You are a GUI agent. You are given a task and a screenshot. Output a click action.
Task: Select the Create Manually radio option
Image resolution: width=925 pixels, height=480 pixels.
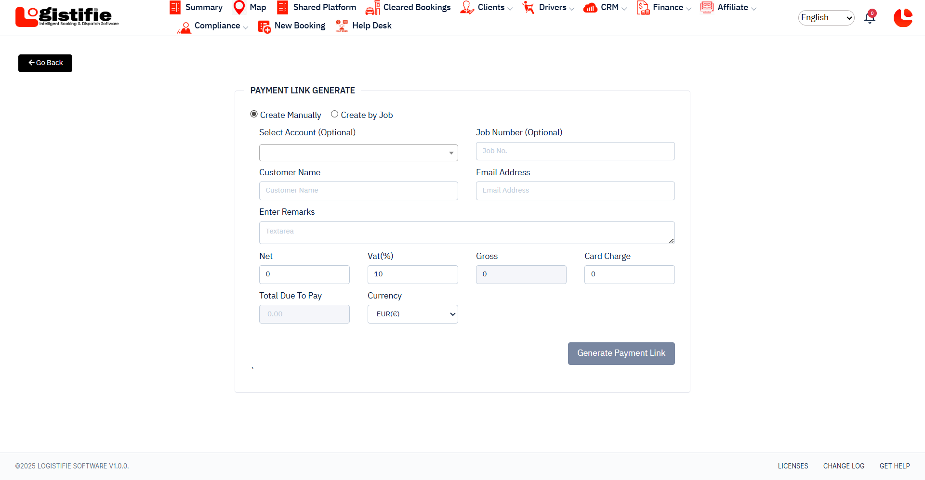tap(254, 114)
